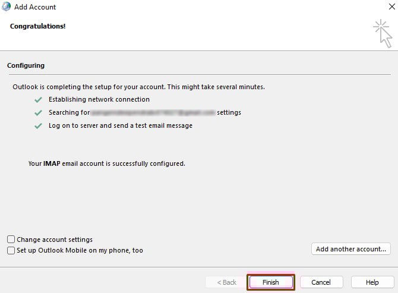The height and width of the screenshot is (293, 398).
Task: Click the greyed-out Back button
Action: pyautogui.click(x=226, y=282)
